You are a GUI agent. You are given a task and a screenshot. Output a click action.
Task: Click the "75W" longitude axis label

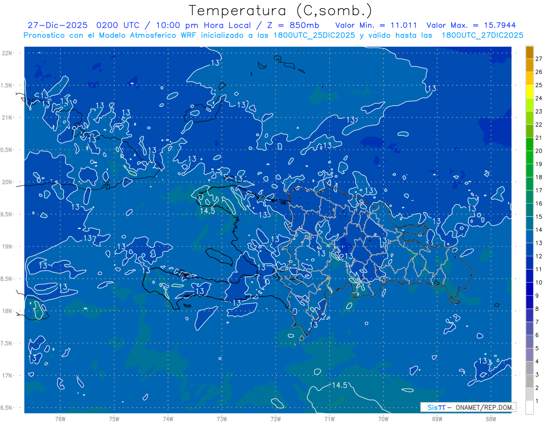click(x=114, y=419)
